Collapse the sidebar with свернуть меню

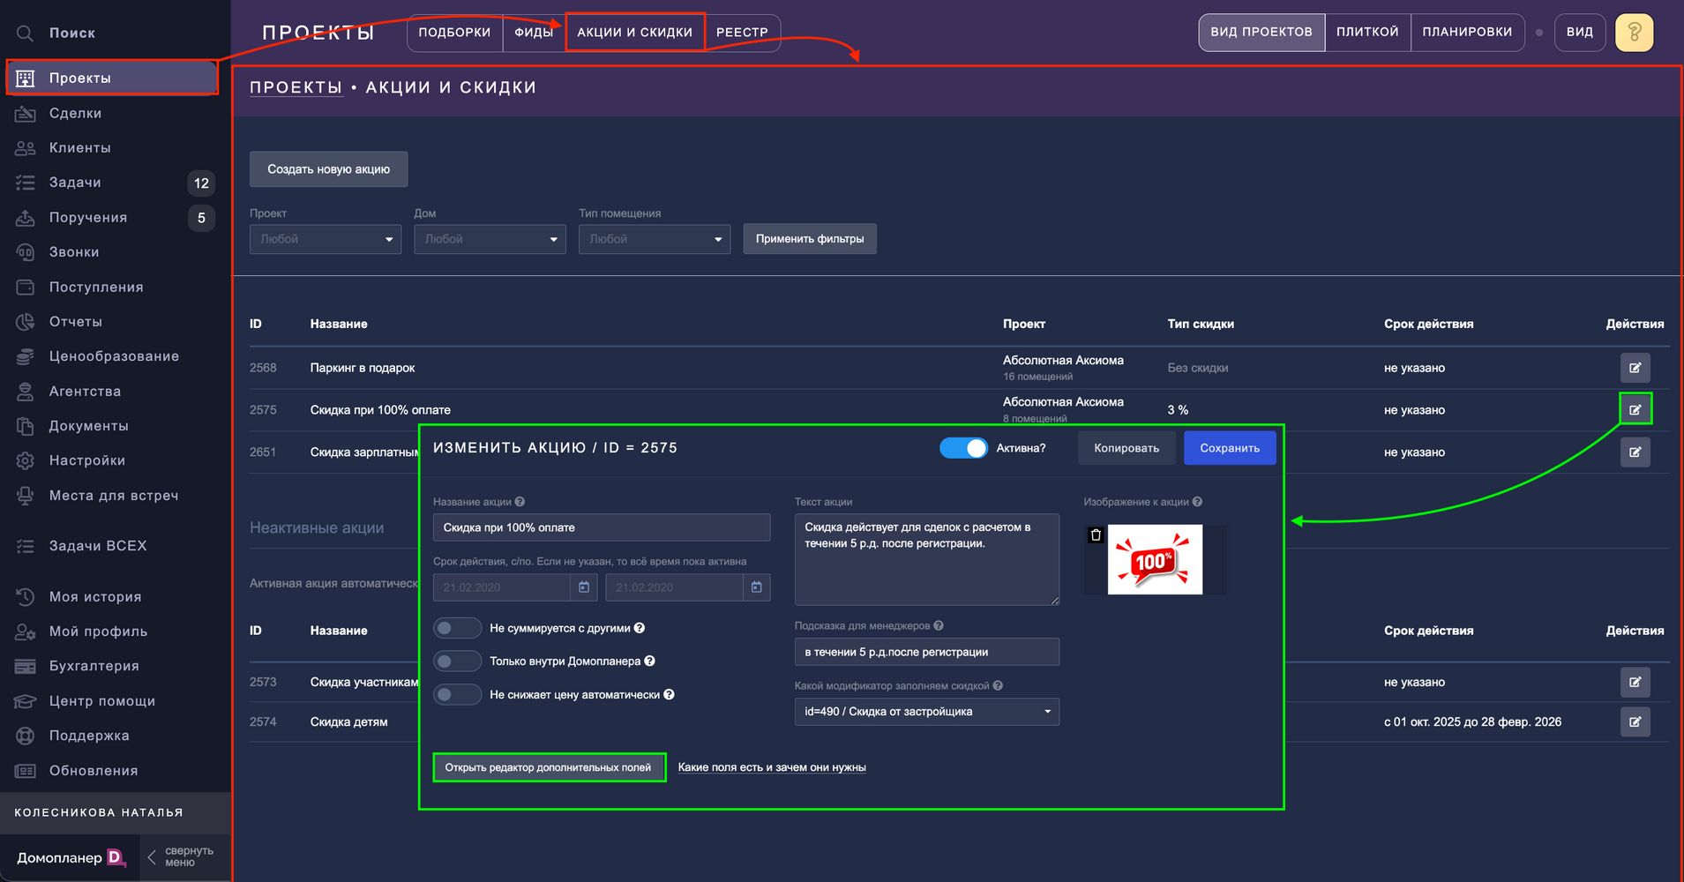tap(180, 856)
